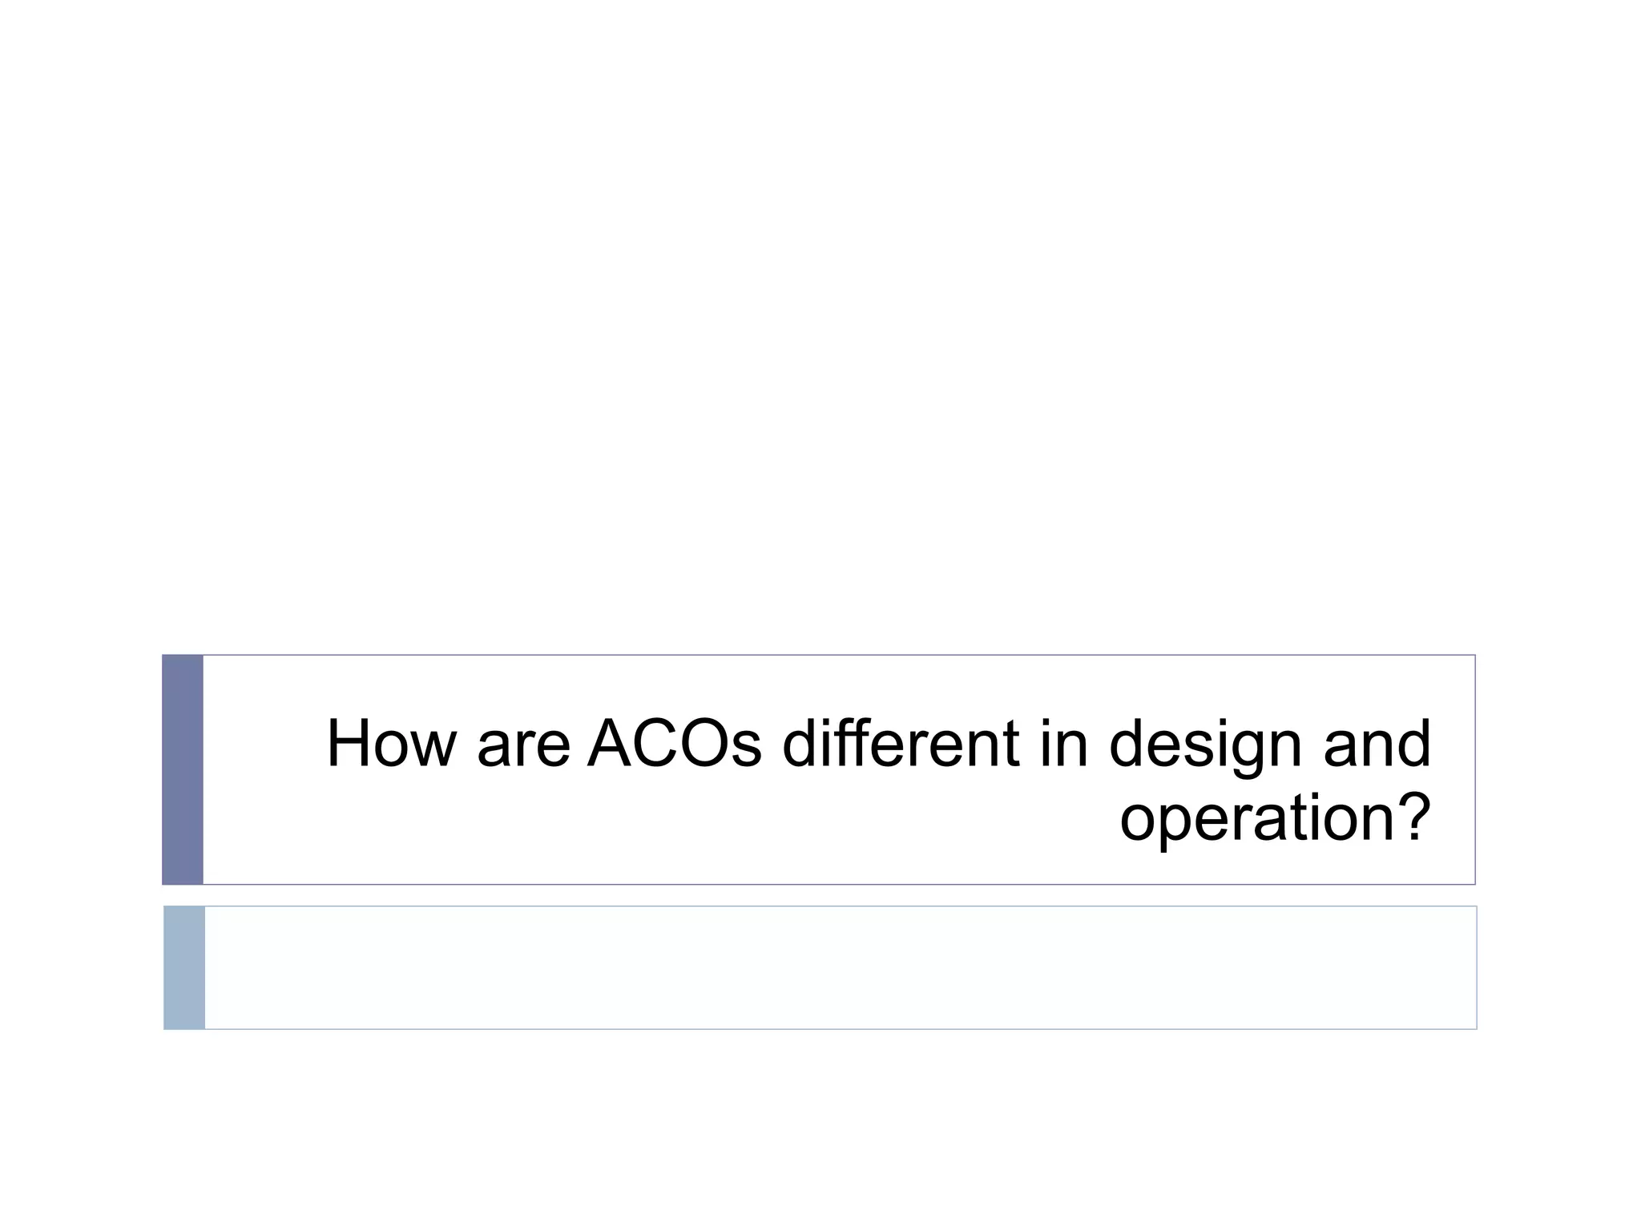Click inside the empty subtitle box
1641x1231 pixels.
(x=840, y=967)
